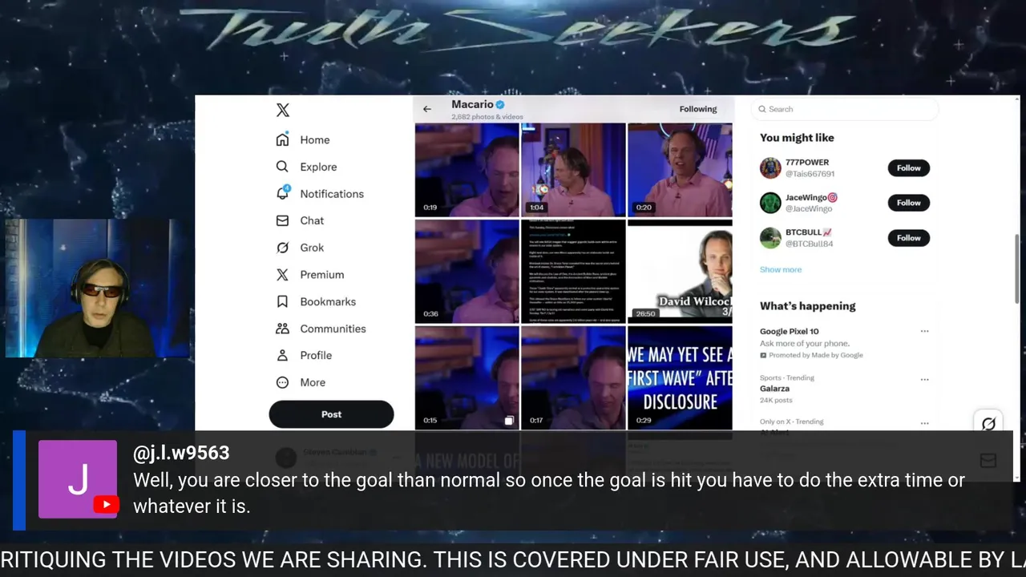
Task: Click the webcam overlay of the host
Action: [96, 288]
